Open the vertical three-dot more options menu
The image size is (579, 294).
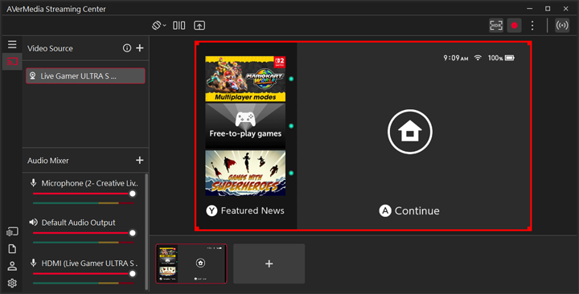coord(532,26)
